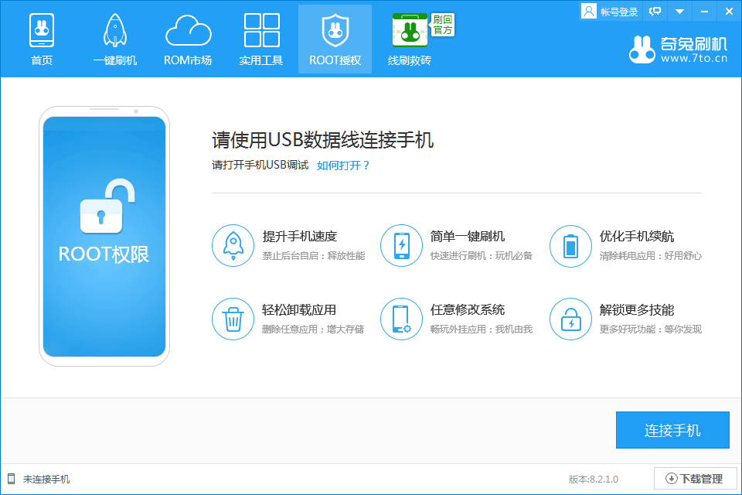
Task: Open the 线刷救砖 tab
Action: coord(410,39)
